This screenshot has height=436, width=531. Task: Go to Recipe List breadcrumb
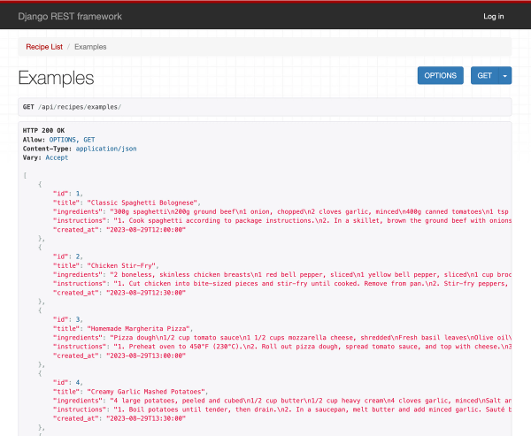coord(44,47)
